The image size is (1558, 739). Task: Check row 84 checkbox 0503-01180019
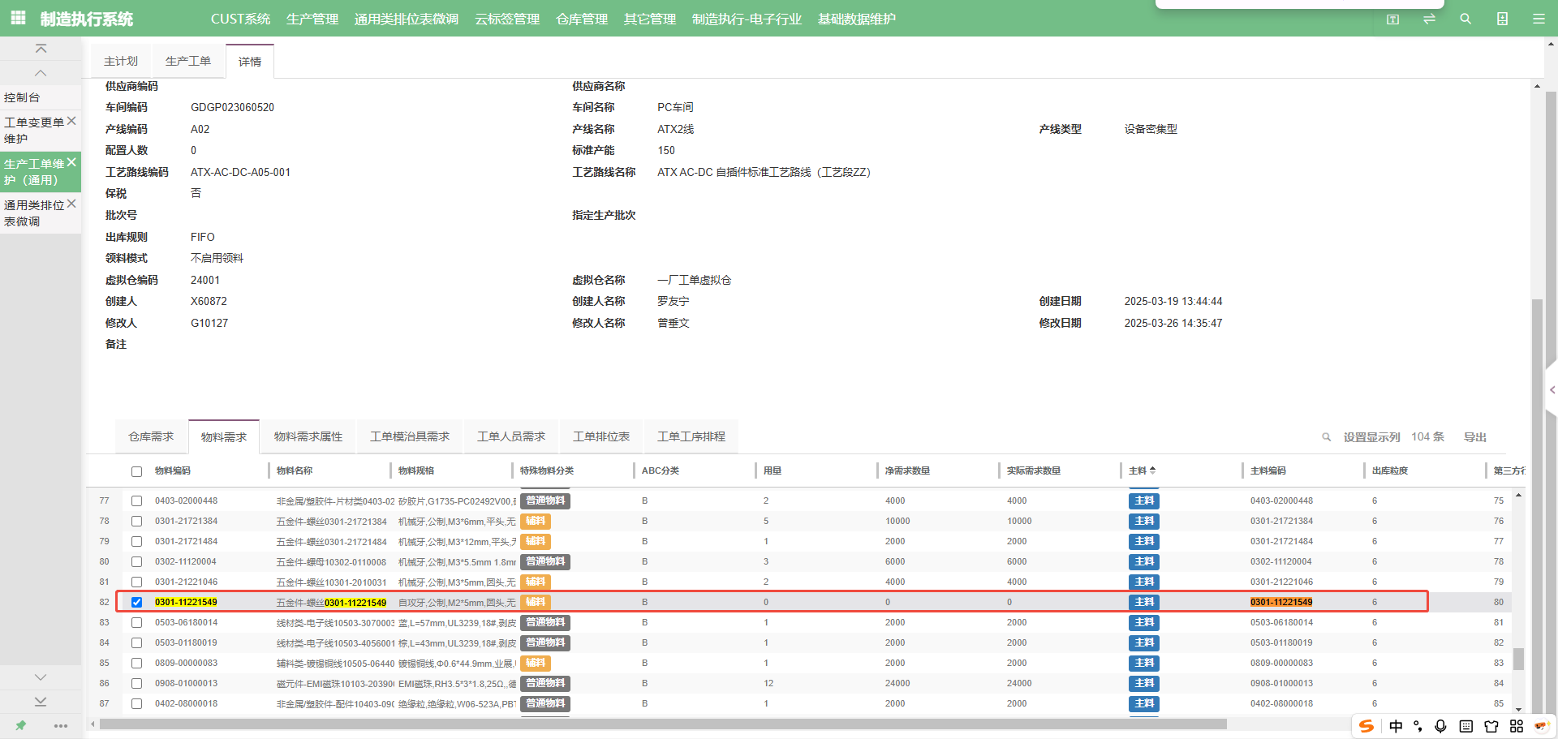point(136,643)
